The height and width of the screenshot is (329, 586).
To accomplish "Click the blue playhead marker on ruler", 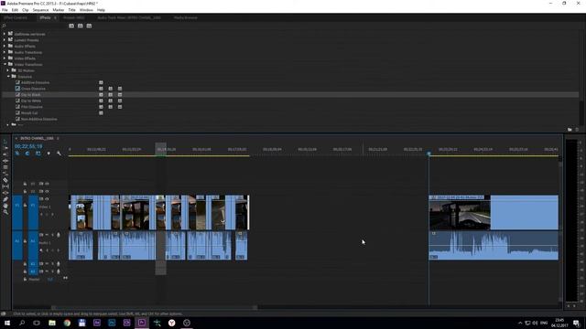I will click(429, 154).
